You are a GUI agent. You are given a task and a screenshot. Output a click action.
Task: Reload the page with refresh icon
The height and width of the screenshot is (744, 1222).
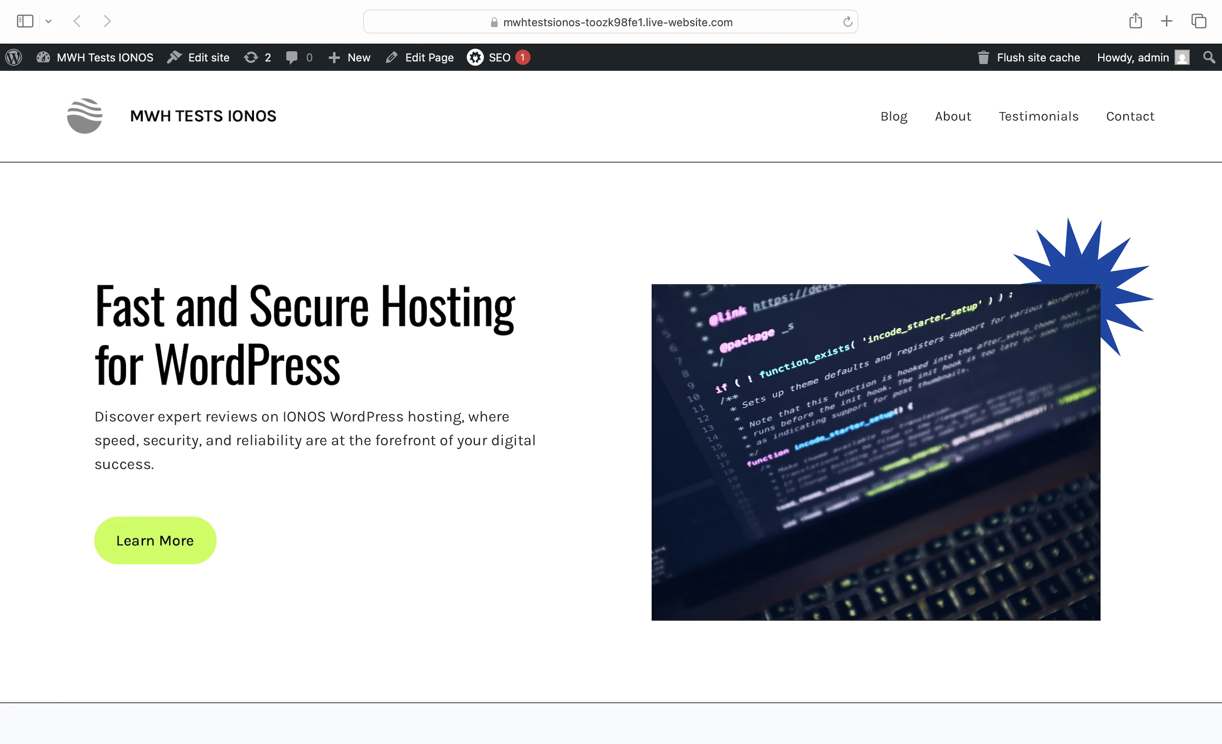[848, 22]
